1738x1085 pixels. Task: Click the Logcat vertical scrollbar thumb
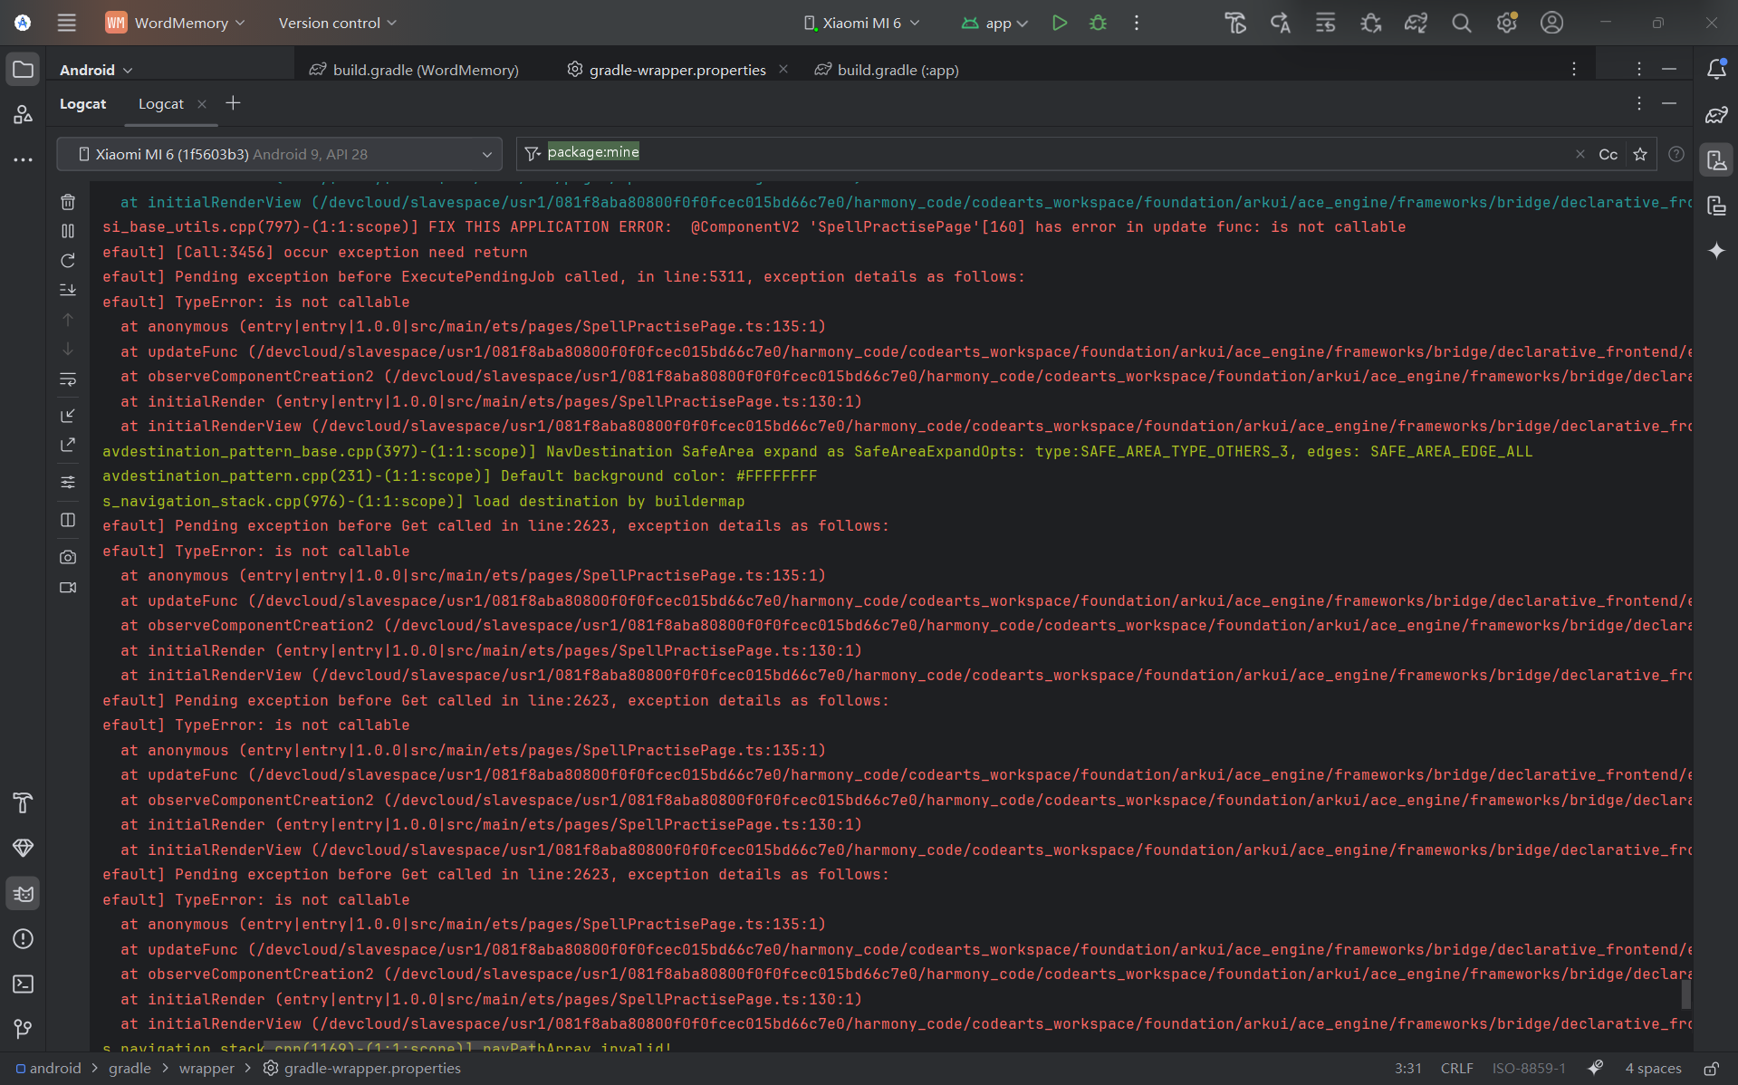pyautogui.click(x=1685, y=994)
